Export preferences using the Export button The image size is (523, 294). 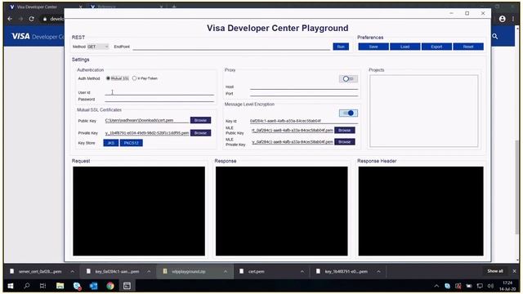tap(436, 47)
